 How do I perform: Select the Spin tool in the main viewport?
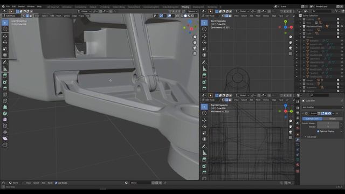pyautogui.click(x=5, y=114)
